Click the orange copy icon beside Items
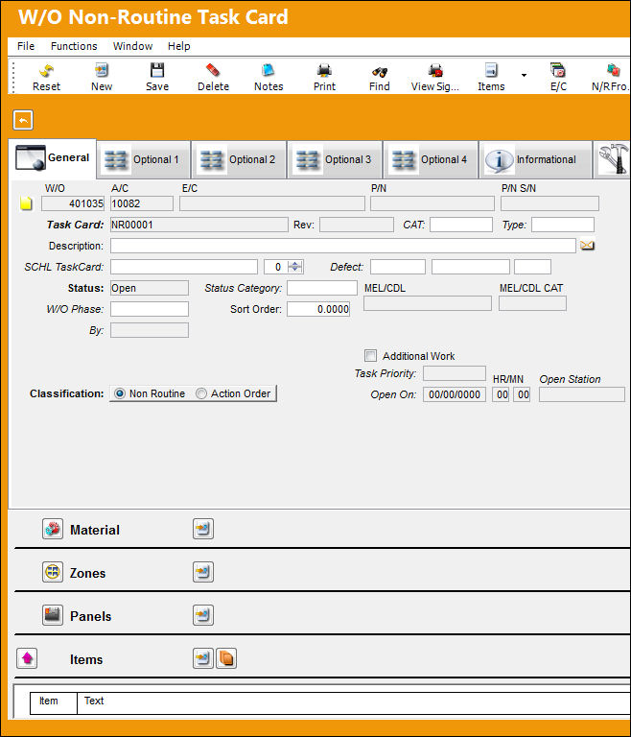 226,658
